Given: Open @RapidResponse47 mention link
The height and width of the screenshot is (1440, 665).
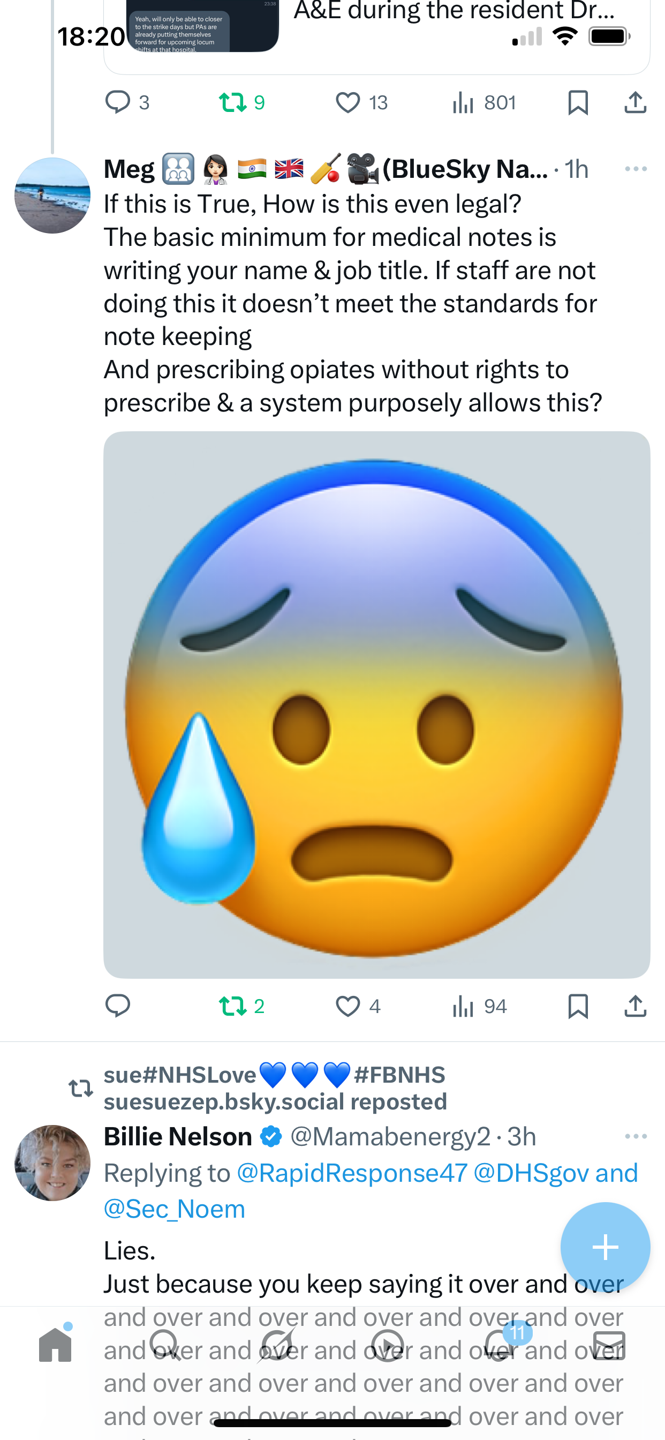Looking at the screenshot, I should pyautogui.click(x=352, y=1173).
